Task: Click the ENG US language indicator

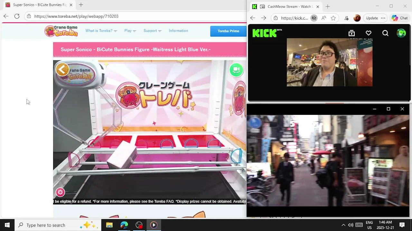Action: [x=369, y=225]
